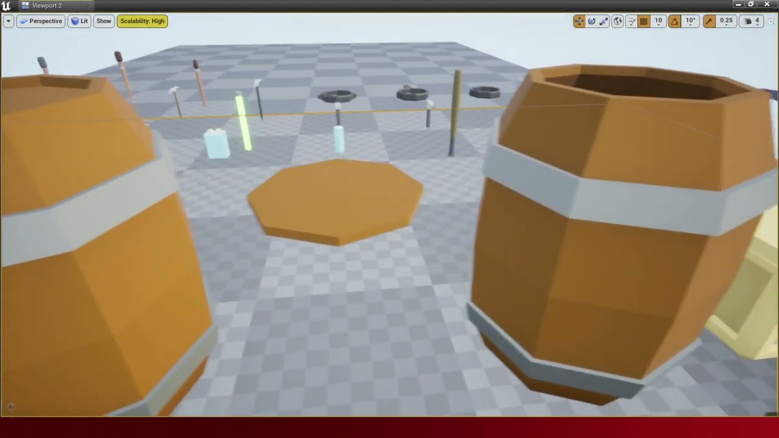Image resolution: width=779 pixels, height=438 pixels.
Task: Select the orange octagonal lid mesh
Action: pyautogui.click(x=335, y=202)
